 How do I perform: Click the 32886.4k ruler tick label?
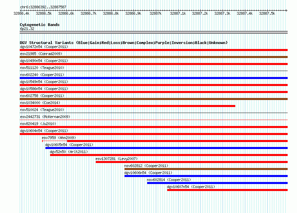coord(21,13)
